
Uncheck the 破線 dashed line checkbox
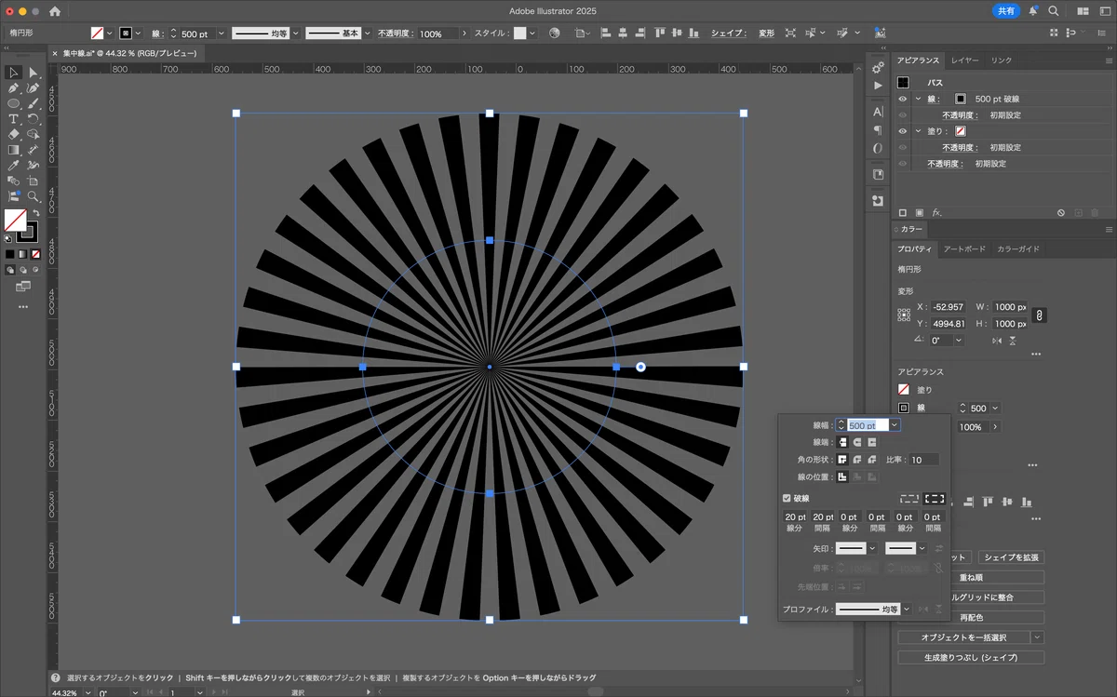[787, 498]
